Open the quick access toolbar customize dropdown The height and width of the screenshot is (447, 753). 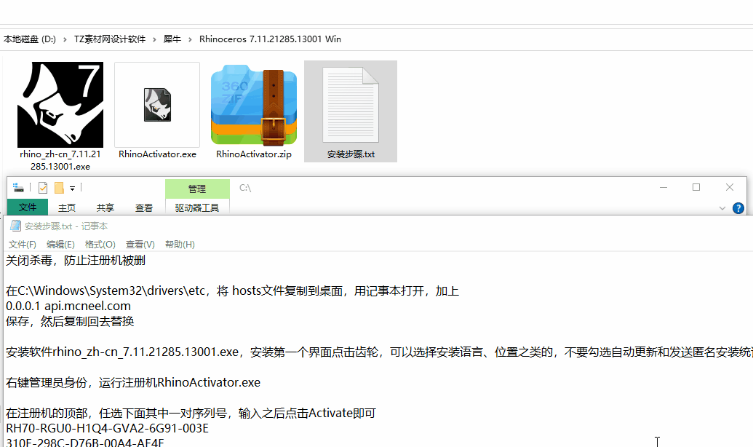point(72,188)
